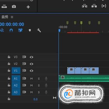Click voice-over record mic on A2
This screenshot has width=109, height=109.
(46, 85)
